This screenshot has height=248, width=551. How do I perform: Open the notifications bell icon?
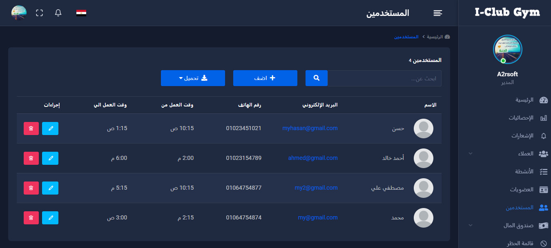(x=58, y=13)
